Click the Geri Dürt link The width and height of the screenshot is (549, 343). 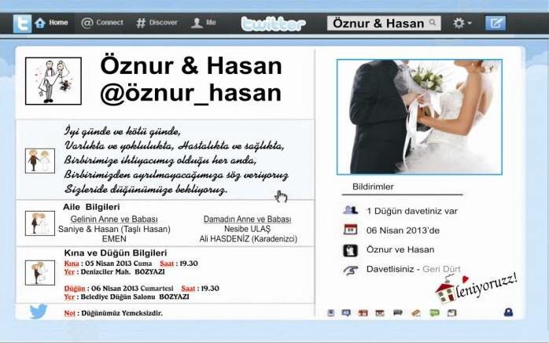[441, 269]
